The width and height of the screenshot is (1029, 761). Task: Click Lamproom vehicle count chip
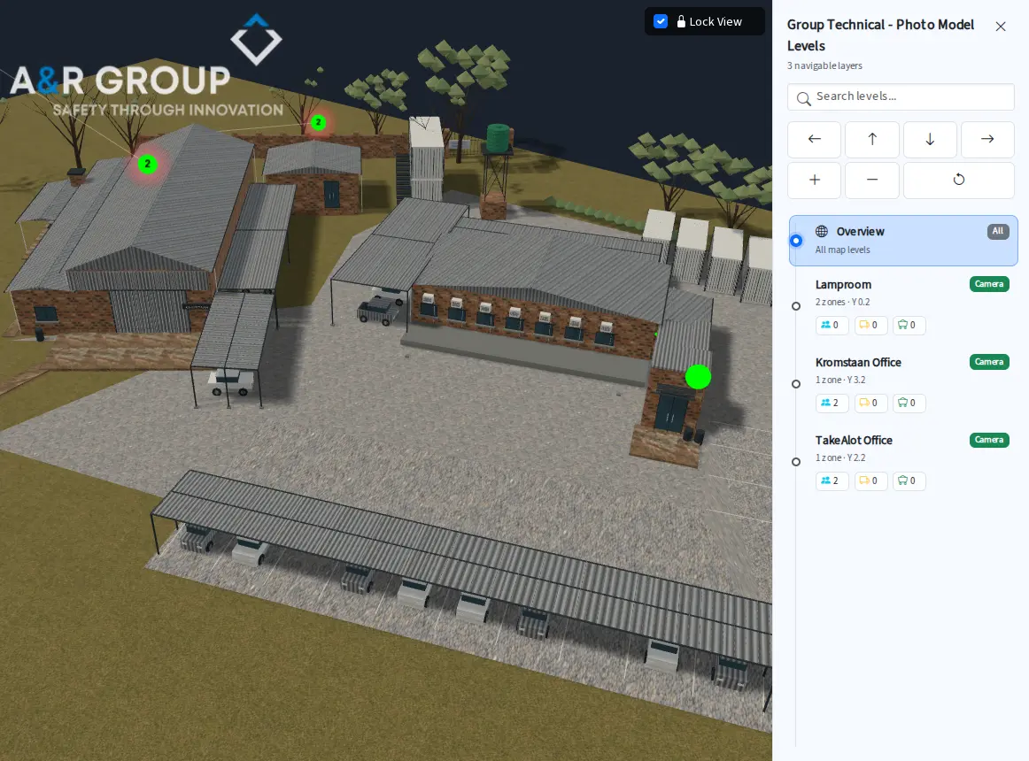point(870,325)
